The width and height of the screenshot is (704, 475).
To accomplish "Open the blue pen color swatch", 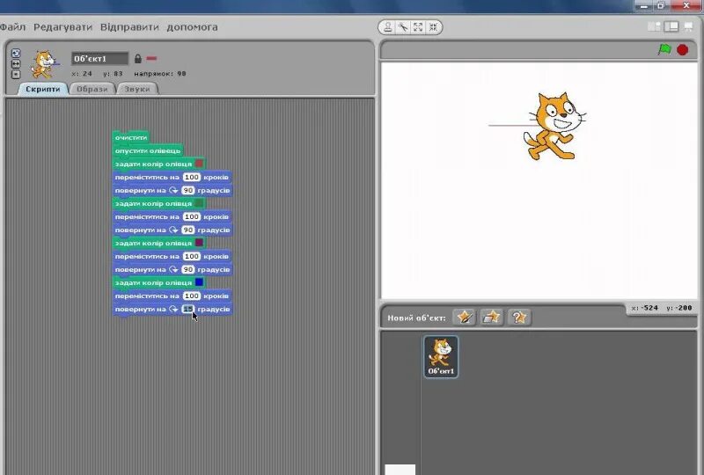I will click(200, 282).
